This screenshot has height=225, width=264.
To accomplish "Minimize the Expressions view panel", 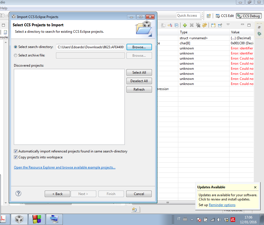I will [242, 25].
